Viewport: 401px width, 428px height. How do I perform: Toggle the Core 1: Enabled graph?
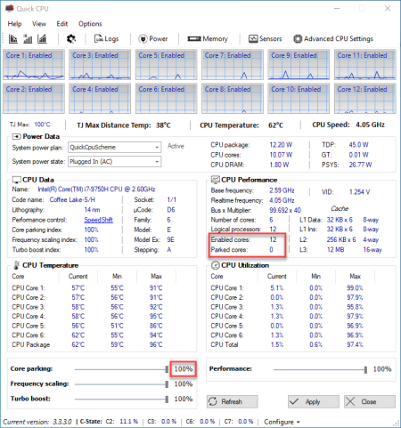coord(34,65)
